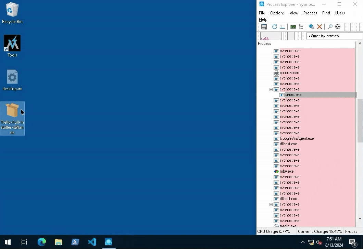Select the crosshair Find Window's Process icon
The image size is (363, 249).
click(338, 27)
